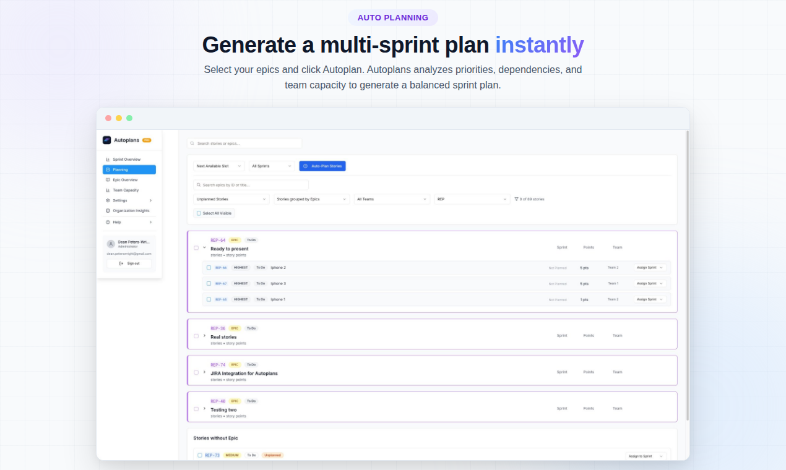Click the Search stories or epics field

point(244,143)
